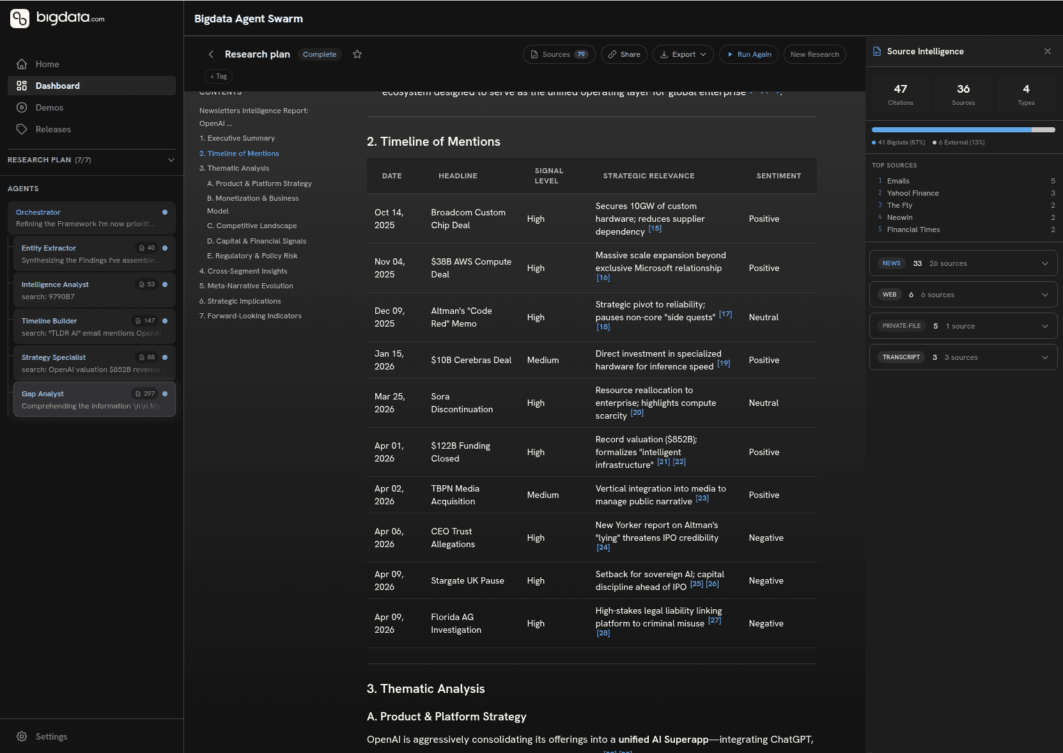
Task: Open citation [16] in AWS Compute row
Action: (x=603, y=277)
